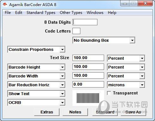Viewport: 155px width, 121px height.
Task: Focus the 8 Data Digits field
Action: (x=85, y=22)
